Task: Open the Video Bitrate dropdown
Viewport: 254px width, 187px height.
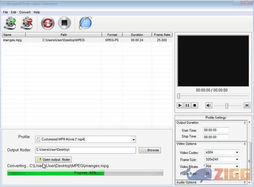Action: click(222, 166)
